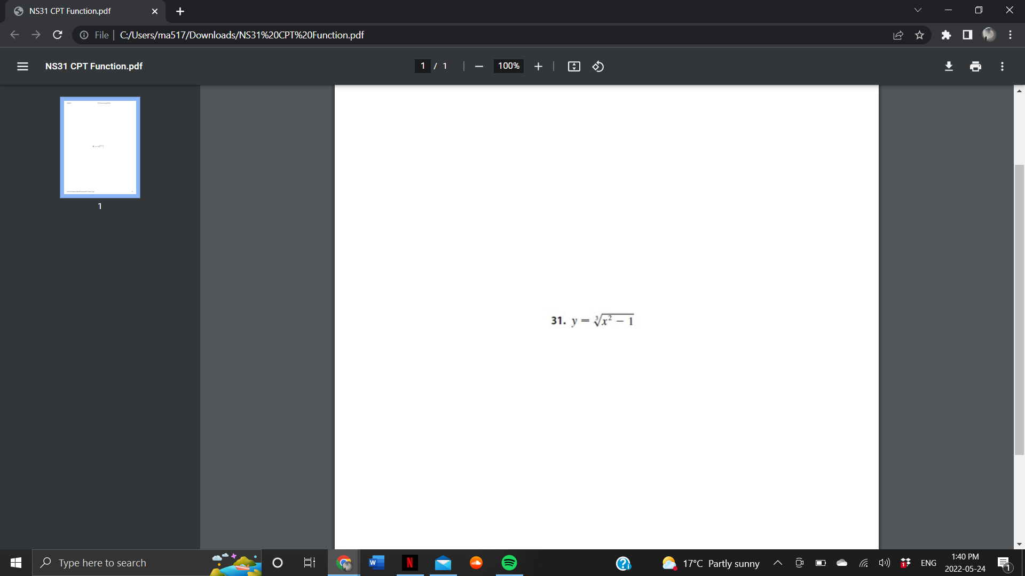Rotate the PDF page counterclockwise
The image size is (1025, 576).
coord(597,66)
